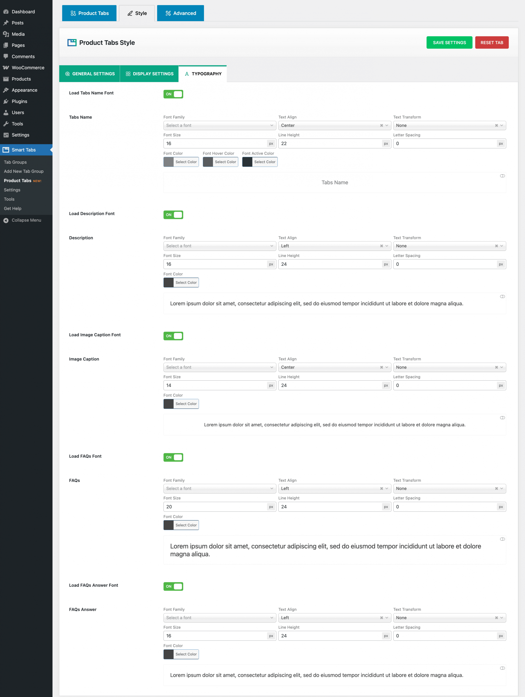Select the Typography tab
The image size is (525, 697).
[203, 74]
